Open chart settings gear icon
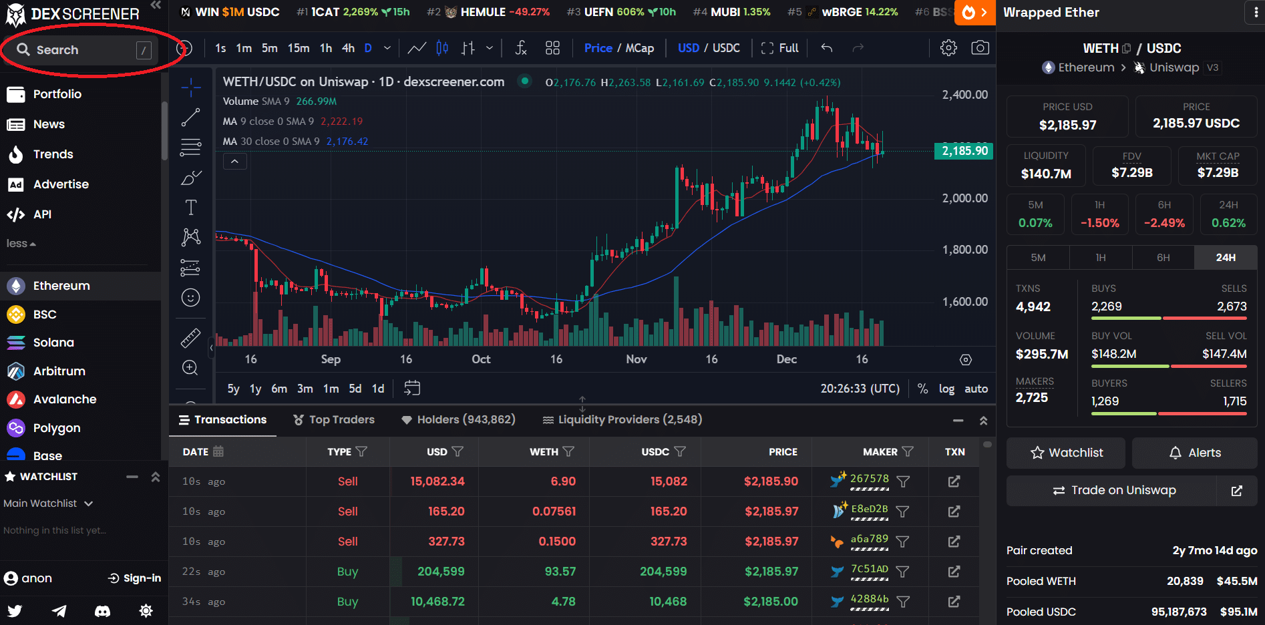 tap(948, 48)
